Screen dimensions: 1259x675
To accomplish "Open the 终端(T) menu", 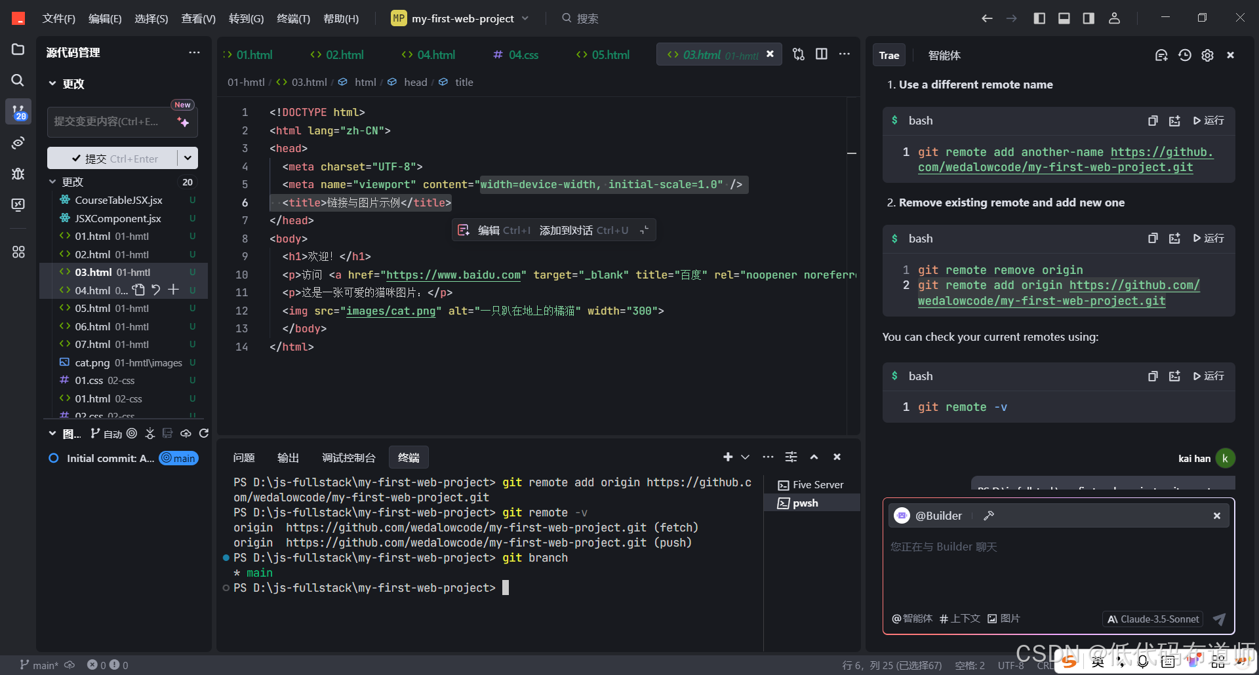I will point(293,18).
